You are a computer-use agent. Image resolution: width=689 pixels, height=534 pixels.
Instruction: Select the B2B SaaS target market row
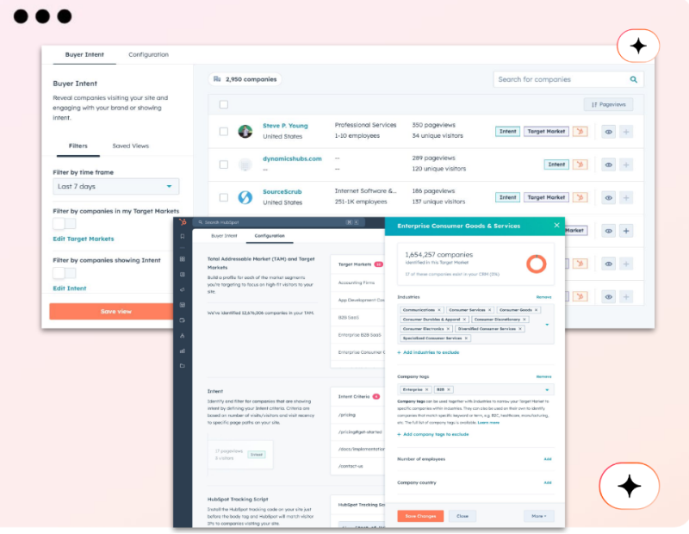(357, 317)
